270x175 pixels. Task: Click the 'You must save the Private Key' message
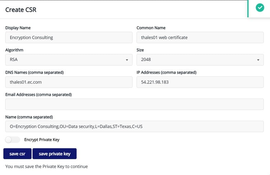(x=47, y=166)
